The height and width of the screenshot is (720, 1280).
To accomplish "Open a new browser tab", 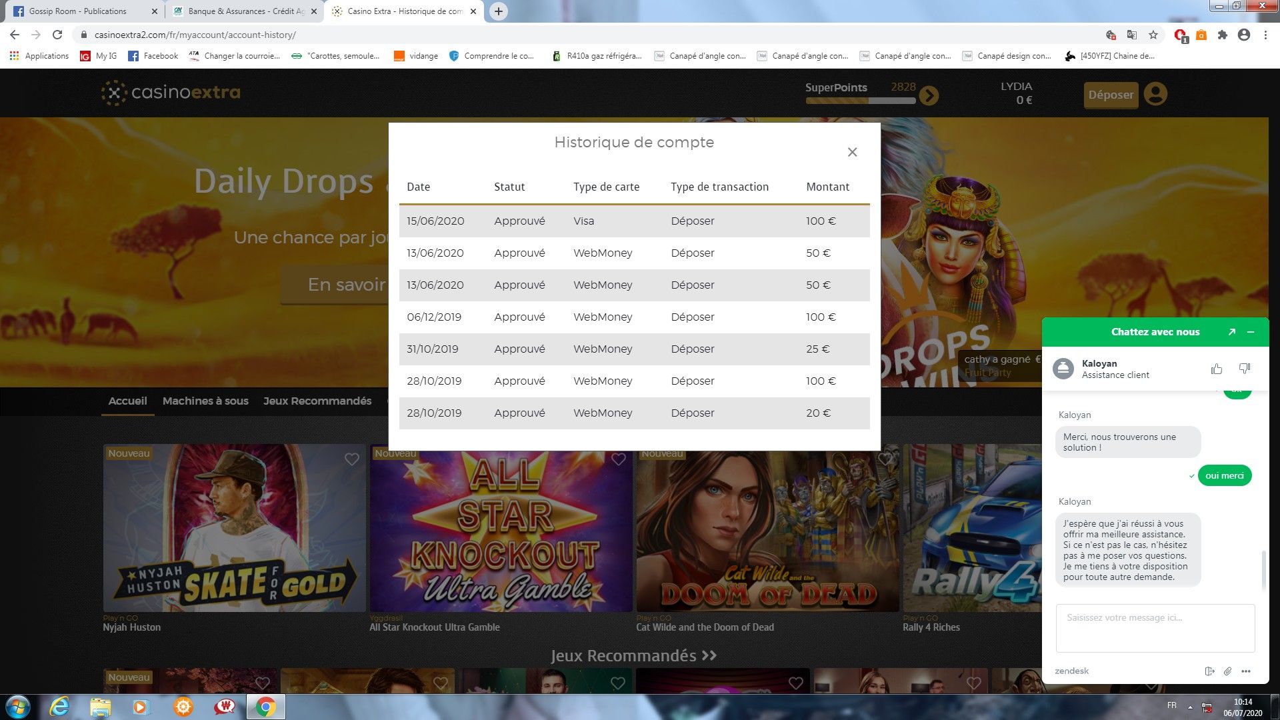I will pyautogui.click(x=498, y=11).
